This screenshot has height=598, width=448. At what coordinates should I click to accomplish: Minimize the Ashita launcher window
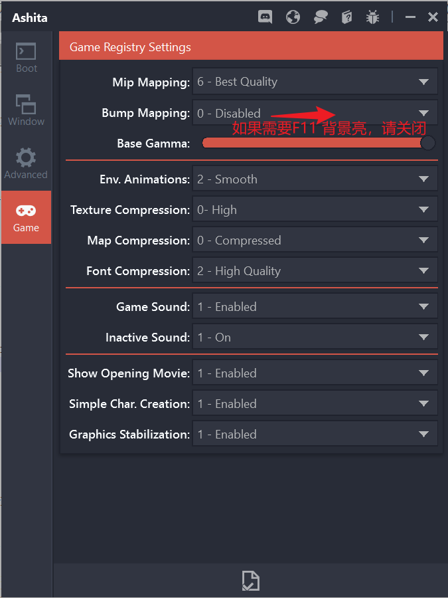(411, 17)
